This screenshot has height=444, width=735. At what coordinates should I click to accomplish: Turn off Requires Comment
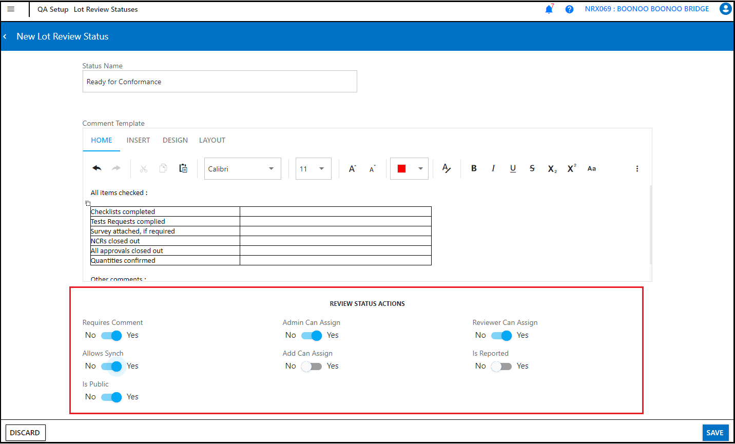(111, 335)
